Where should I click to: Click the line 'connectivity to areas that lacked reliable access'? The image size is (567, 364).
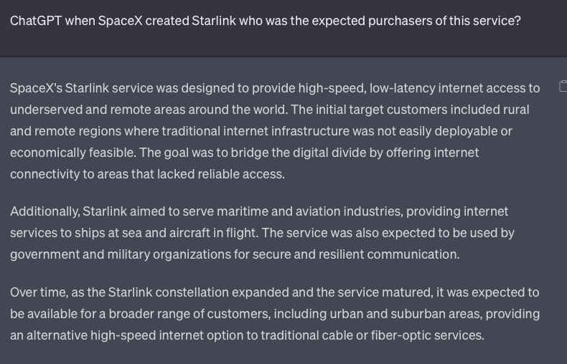146,174
